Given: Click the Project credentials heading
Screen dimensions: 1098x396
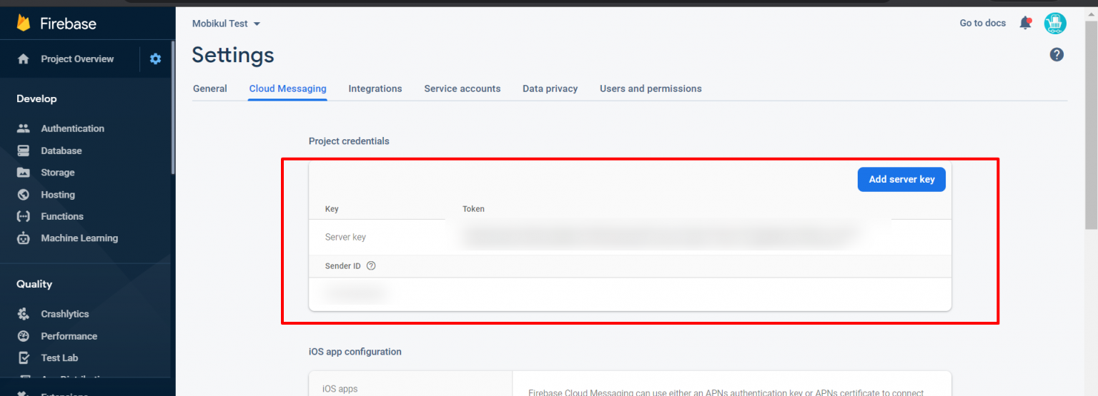Looking at the screenshot, I should 349,141.
